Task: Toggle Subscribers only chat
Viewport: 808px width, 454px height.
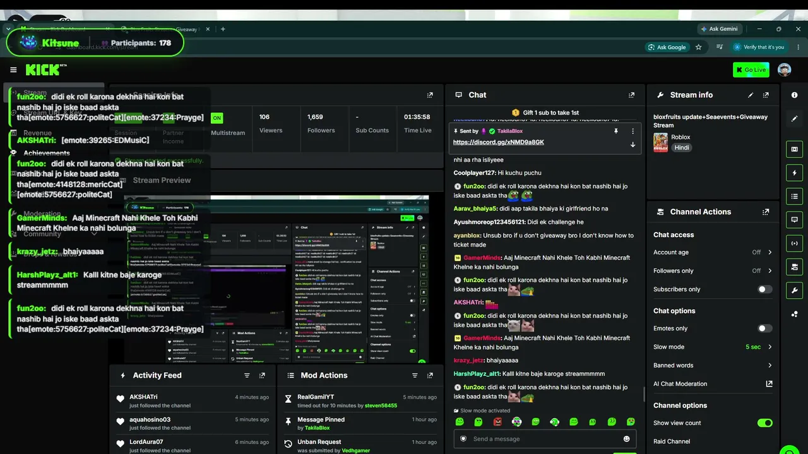Action: 764,289
